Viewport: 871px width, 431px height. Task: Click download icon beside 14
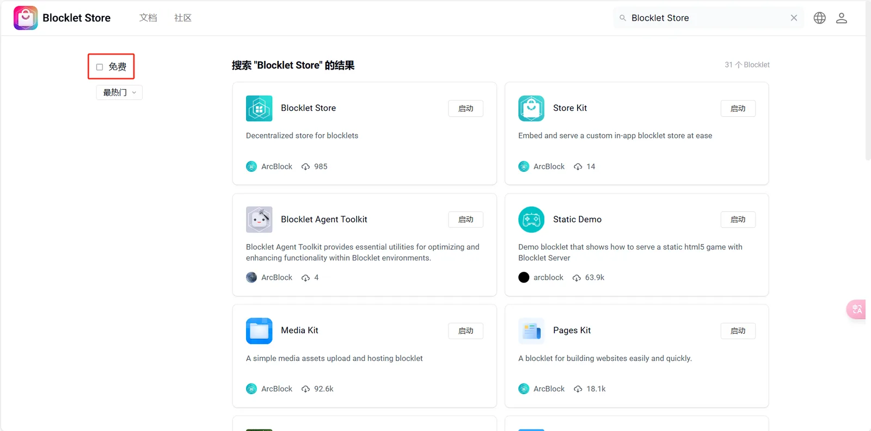(x=578, y=167)
